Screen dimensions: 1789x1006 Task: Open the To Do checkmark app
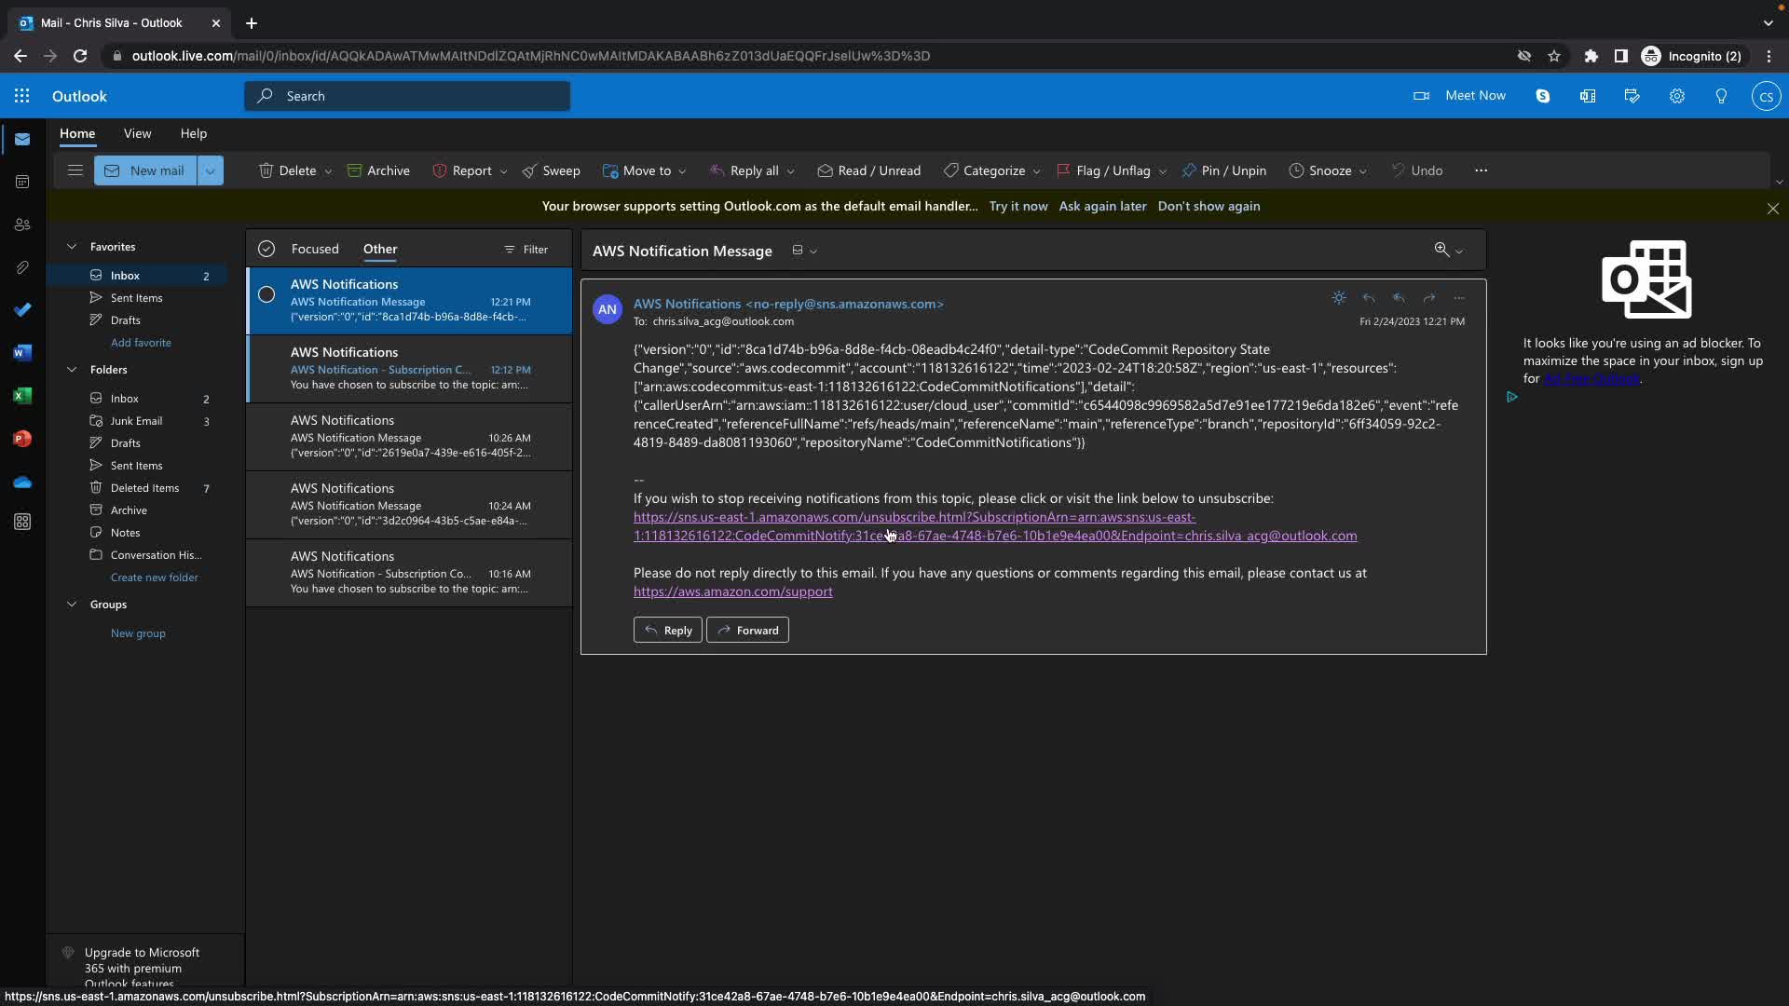point(22,309)
